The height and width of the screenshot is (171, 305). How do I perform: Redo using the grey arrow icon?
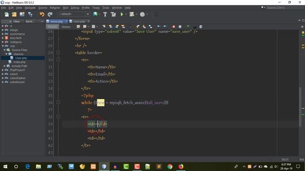50,14
